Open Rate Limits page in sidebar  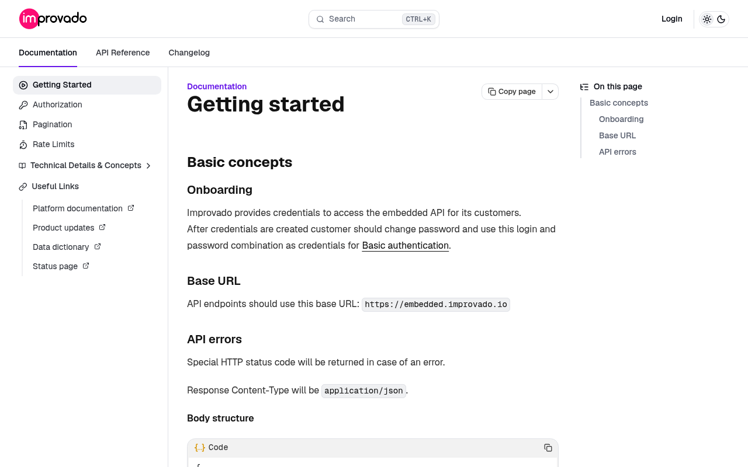(87, 145)
